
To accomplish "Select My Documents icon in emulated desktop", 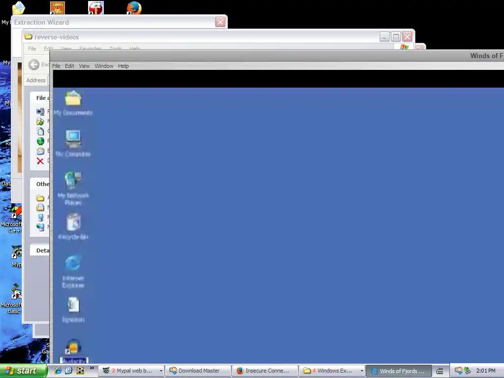I will coord(73,103).
